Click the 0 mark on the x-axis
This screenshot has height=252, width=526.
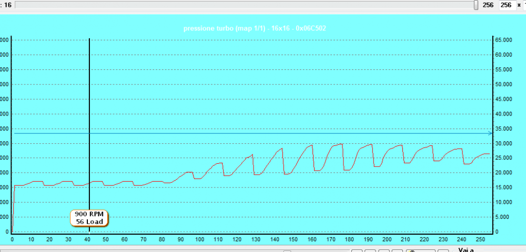[x=12, y=240]
